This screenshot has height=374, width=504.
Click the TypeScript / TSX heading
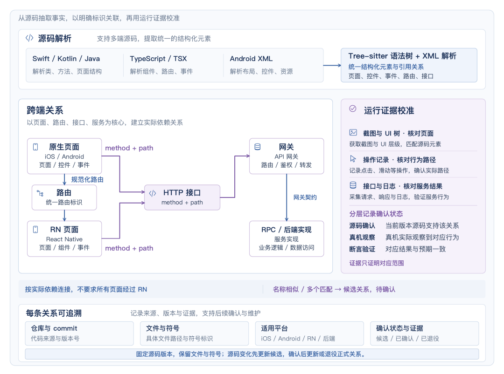158,59
